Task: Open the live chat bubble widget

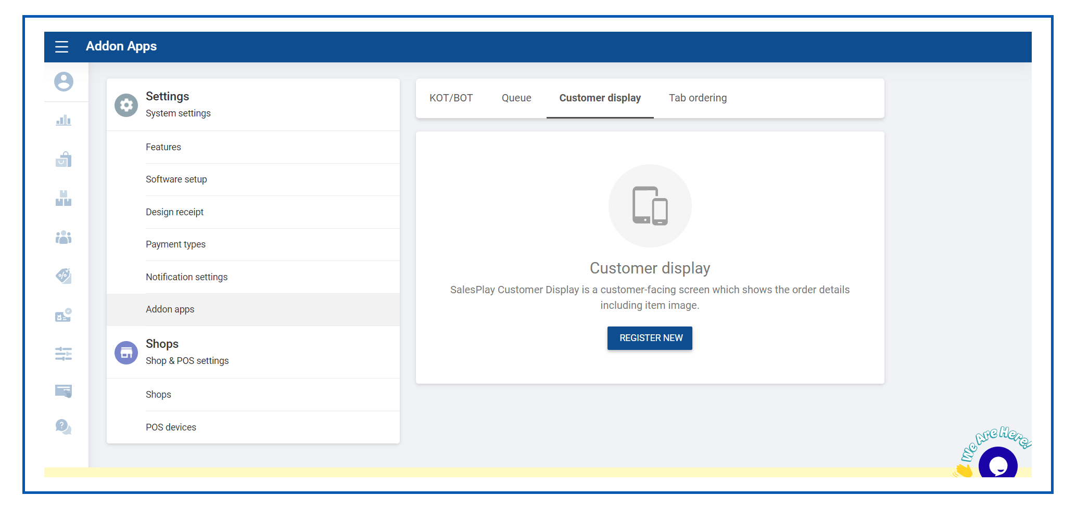Action: tap(997, 464)
